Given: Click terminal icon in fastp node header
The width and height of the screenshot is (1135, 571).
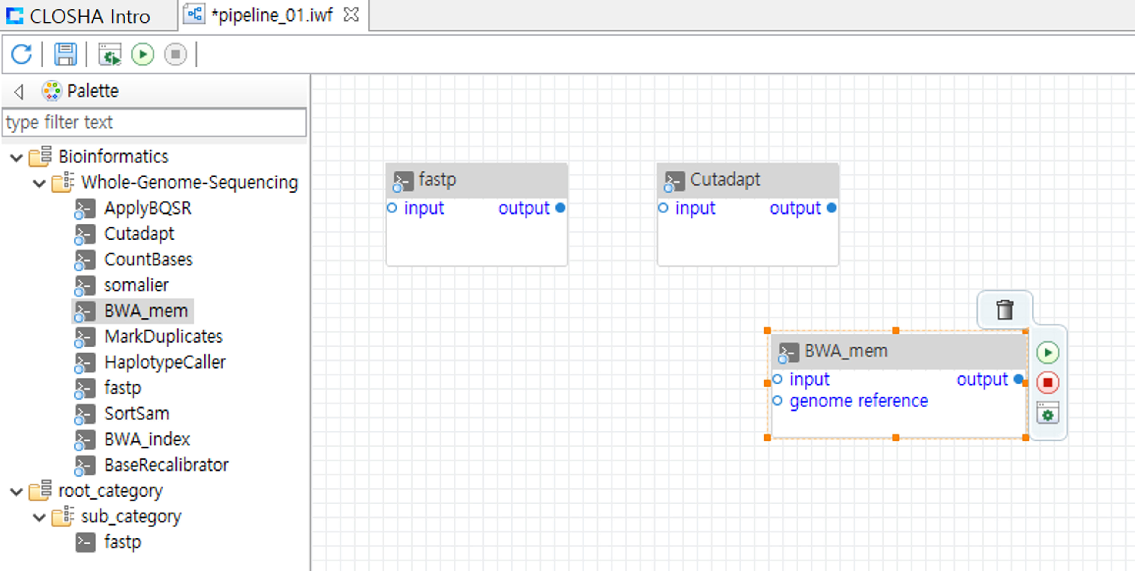Looking at the screenshot, I should pyautogui.click(x=403, y=181).
